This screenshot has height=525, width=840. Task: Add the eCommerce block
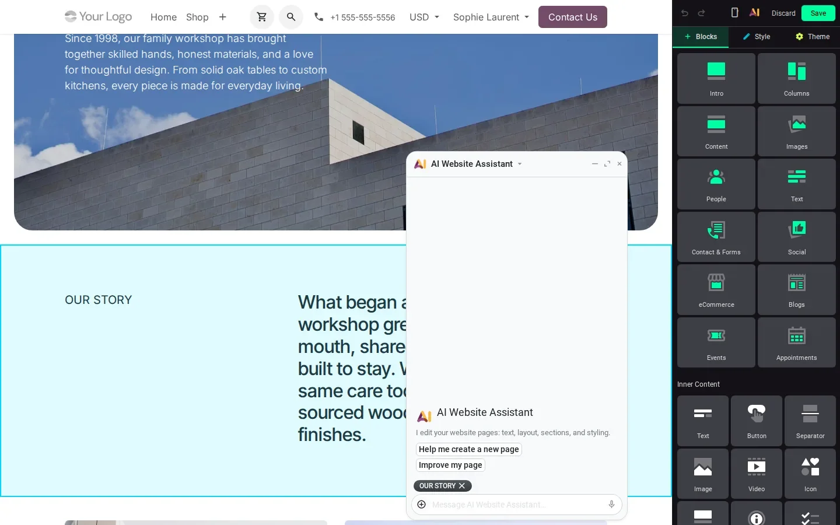(716, 289)
